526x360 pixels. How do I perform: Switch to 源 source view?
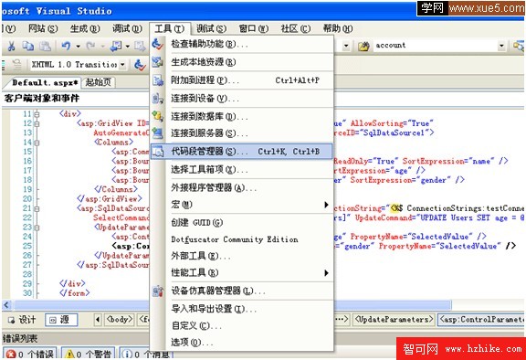61,320
